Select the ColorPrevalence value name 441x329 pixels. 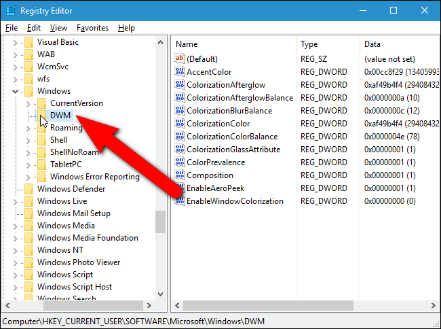(216, 162)
